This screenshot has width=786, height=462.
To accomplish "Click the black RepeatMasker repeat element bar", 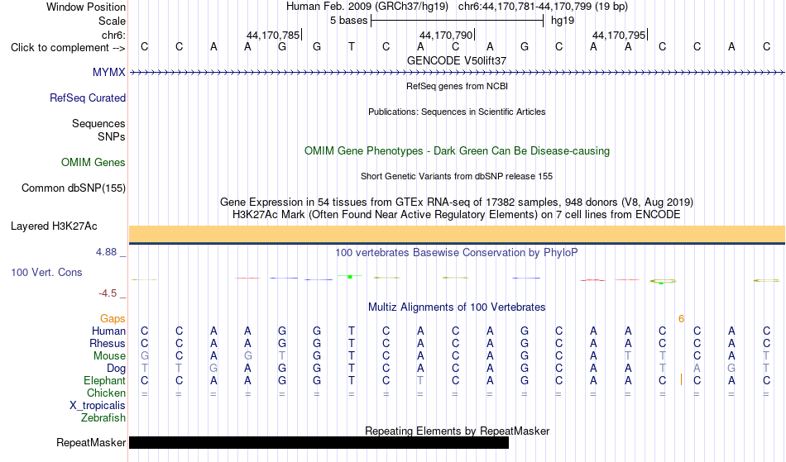I will (319, 442).
